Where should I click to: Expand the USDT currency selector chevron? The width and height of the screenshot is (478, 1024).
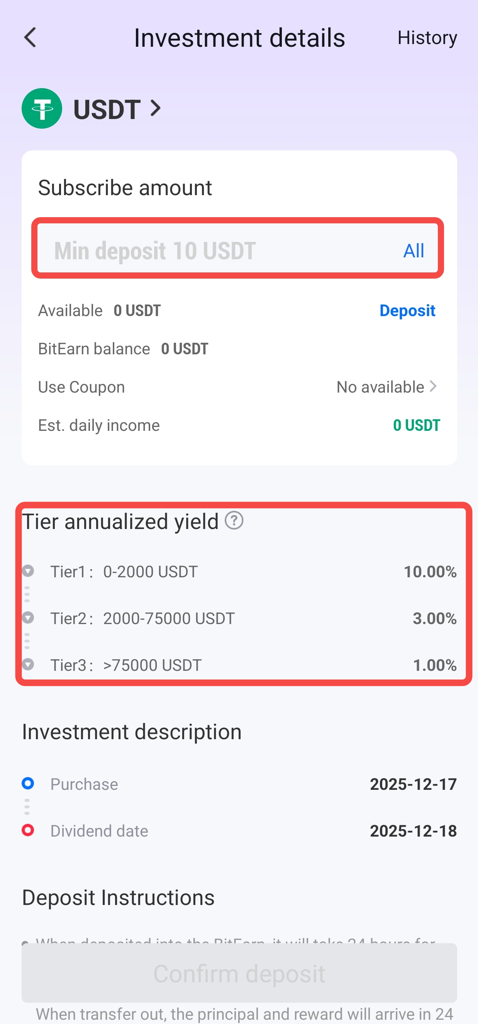[x=156, y=109]
